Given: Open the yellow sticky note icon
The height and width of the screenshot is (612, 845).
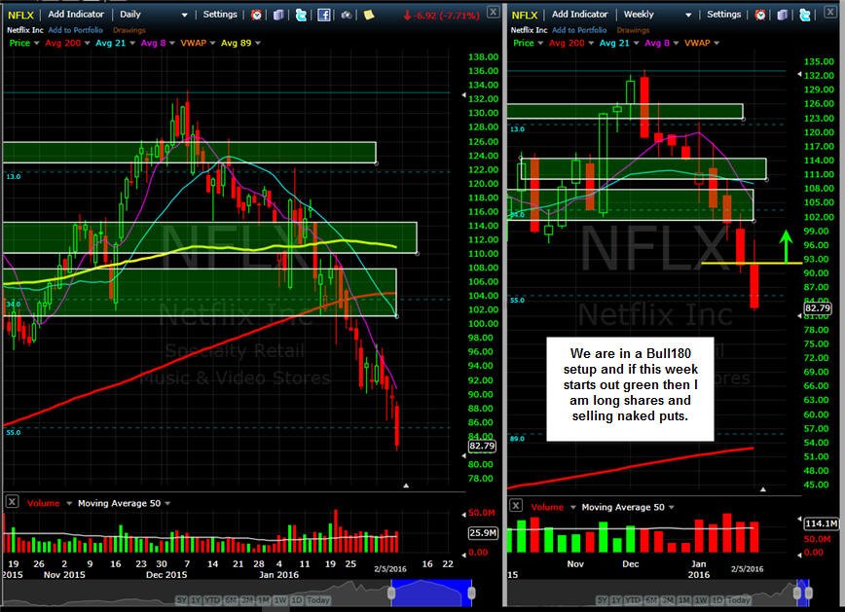Looking at the screenshot, I should point(369,16).
